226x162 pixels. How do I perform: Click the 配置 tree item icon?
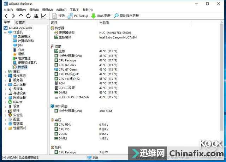pyautogui.click(x=10, y=119)
